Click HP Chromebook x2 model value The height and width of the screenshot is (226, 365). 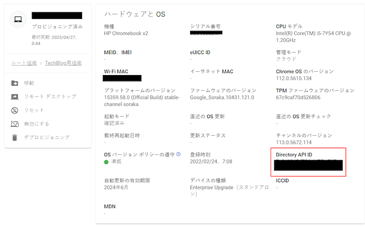point(126,33)
